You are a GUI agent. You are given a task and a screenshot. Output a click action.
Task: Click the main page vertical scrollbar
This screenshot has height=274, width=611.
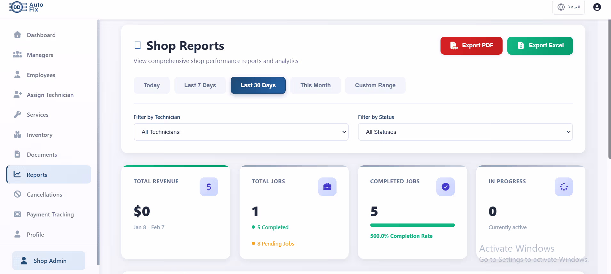(x=609, y=89)
